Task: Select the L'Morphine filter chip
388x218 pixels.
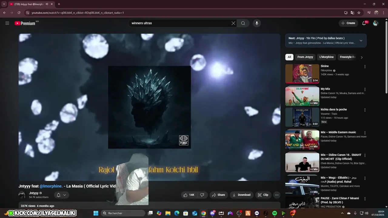Action: click(x=326, y=57)
